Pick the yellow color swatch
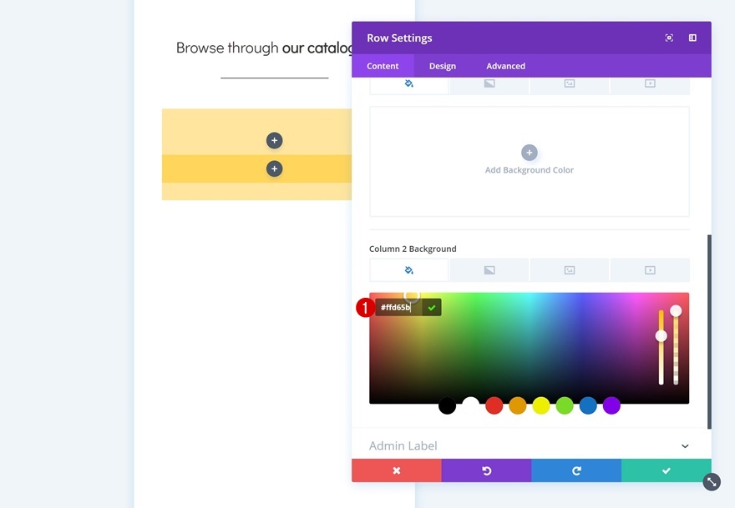735x508 pixels. (x=541, y=405)
